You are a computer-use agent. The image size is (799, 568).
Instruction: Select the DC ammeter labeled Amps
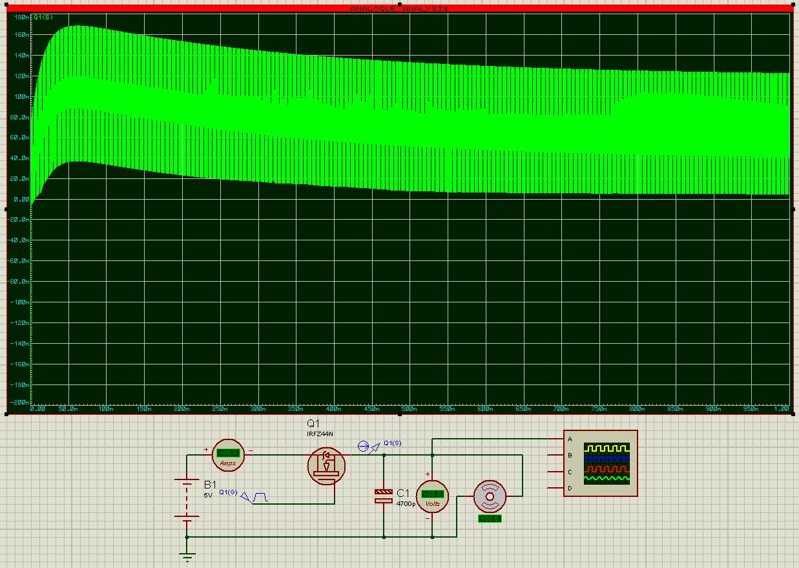tap(228, 456)
